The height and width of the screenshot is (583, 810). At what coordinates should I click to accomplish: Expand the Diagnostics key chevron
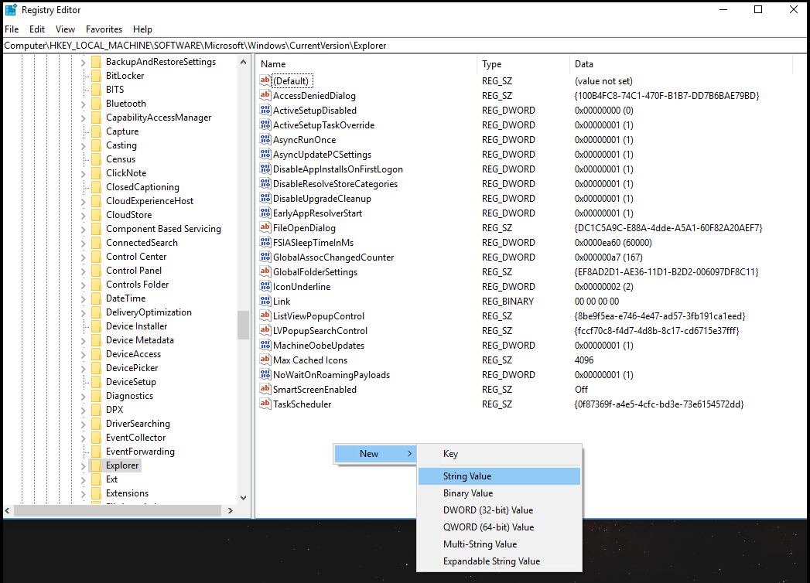point(83,396)
